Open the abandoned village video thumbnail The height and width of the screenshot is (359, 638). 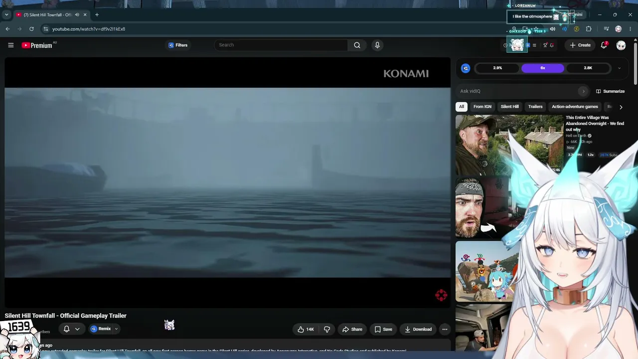click(x=509, y=145)
